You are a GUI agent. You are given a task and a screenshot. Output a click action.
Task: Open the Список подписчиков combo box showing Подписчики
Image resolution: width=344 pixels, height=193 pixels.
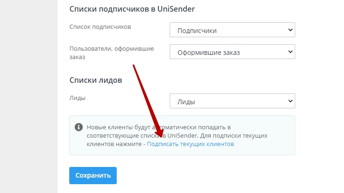coord(232,31)
